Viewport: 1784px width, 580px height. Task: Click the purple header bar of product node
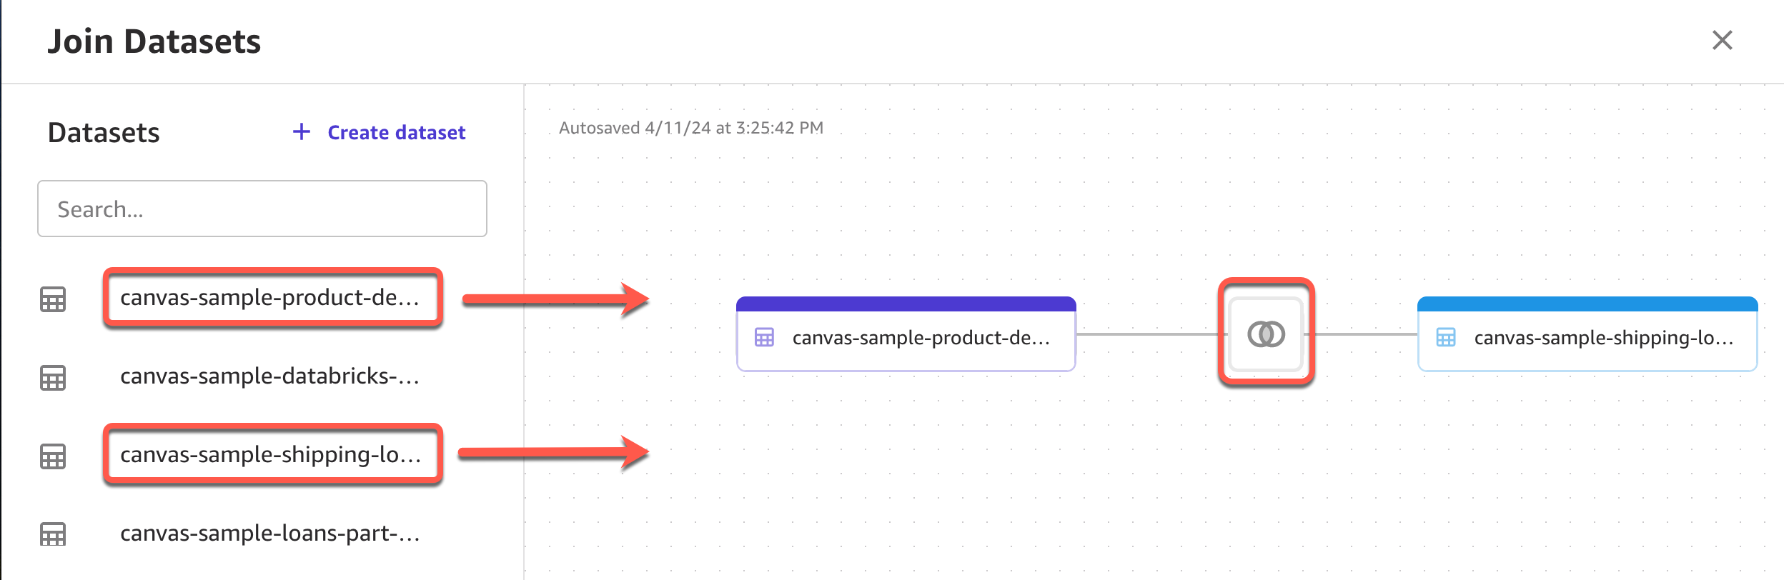point(906,304)
